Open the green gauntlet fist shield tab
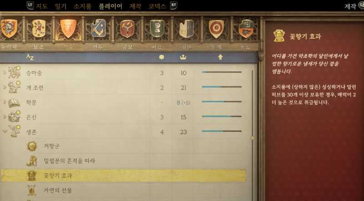This screenshot has height=201, width=364. tap(157, 28)
